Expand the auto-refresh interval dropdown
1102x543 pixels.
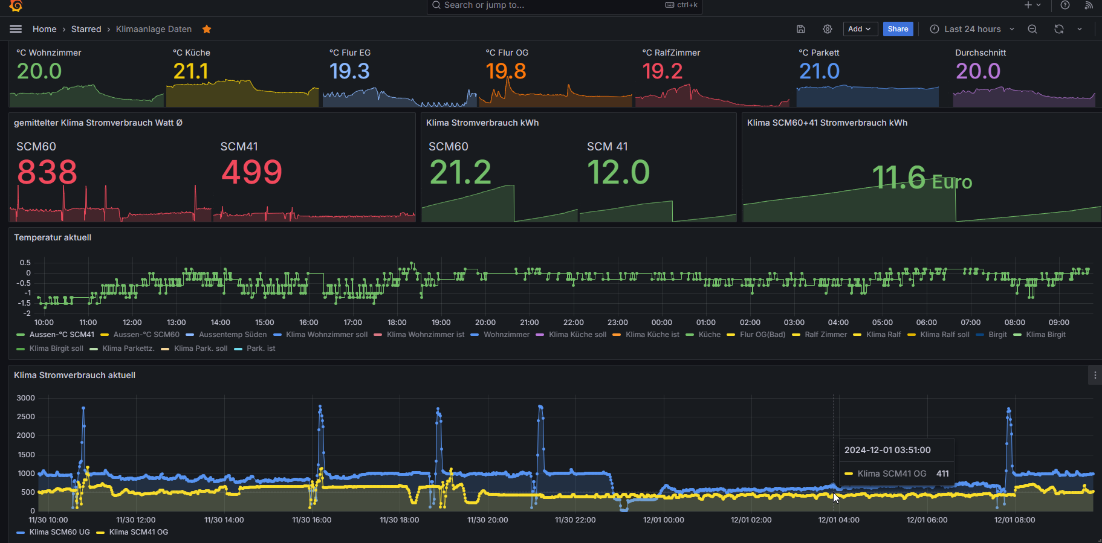click(1080, 29)
